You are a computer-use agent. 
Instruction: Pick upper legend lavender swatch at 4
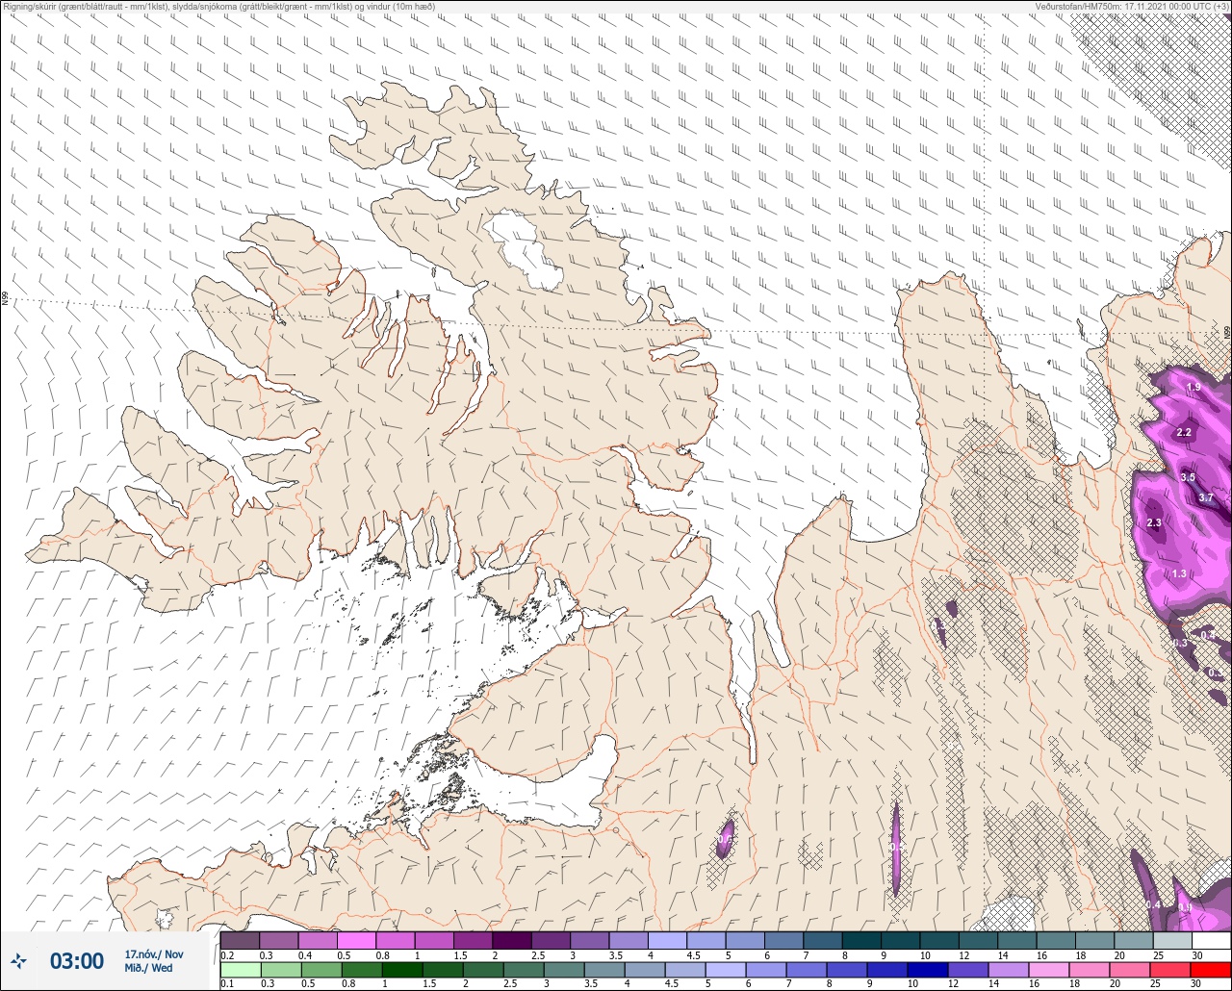667,940
